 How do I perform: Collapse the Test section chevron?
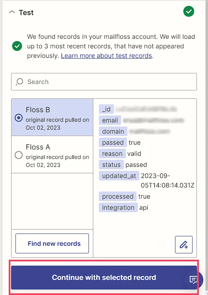[12, 12]
